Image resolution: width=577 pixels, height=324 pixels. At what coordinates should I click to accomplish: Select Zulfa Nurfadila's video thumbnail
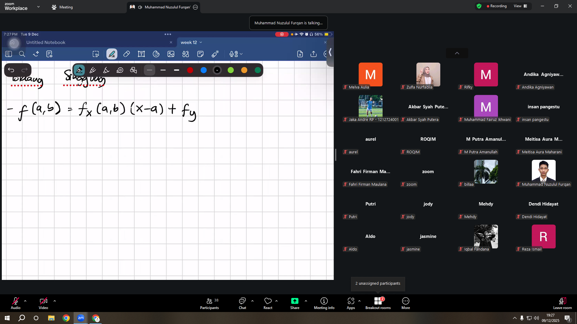tap(428, 74)
